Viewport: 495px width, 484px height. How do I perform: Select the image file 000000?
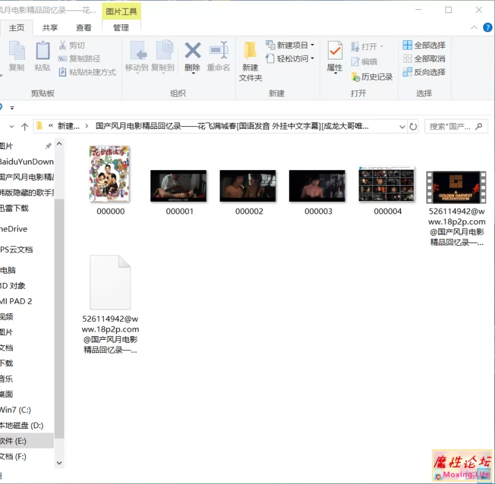tap(110, 181)
